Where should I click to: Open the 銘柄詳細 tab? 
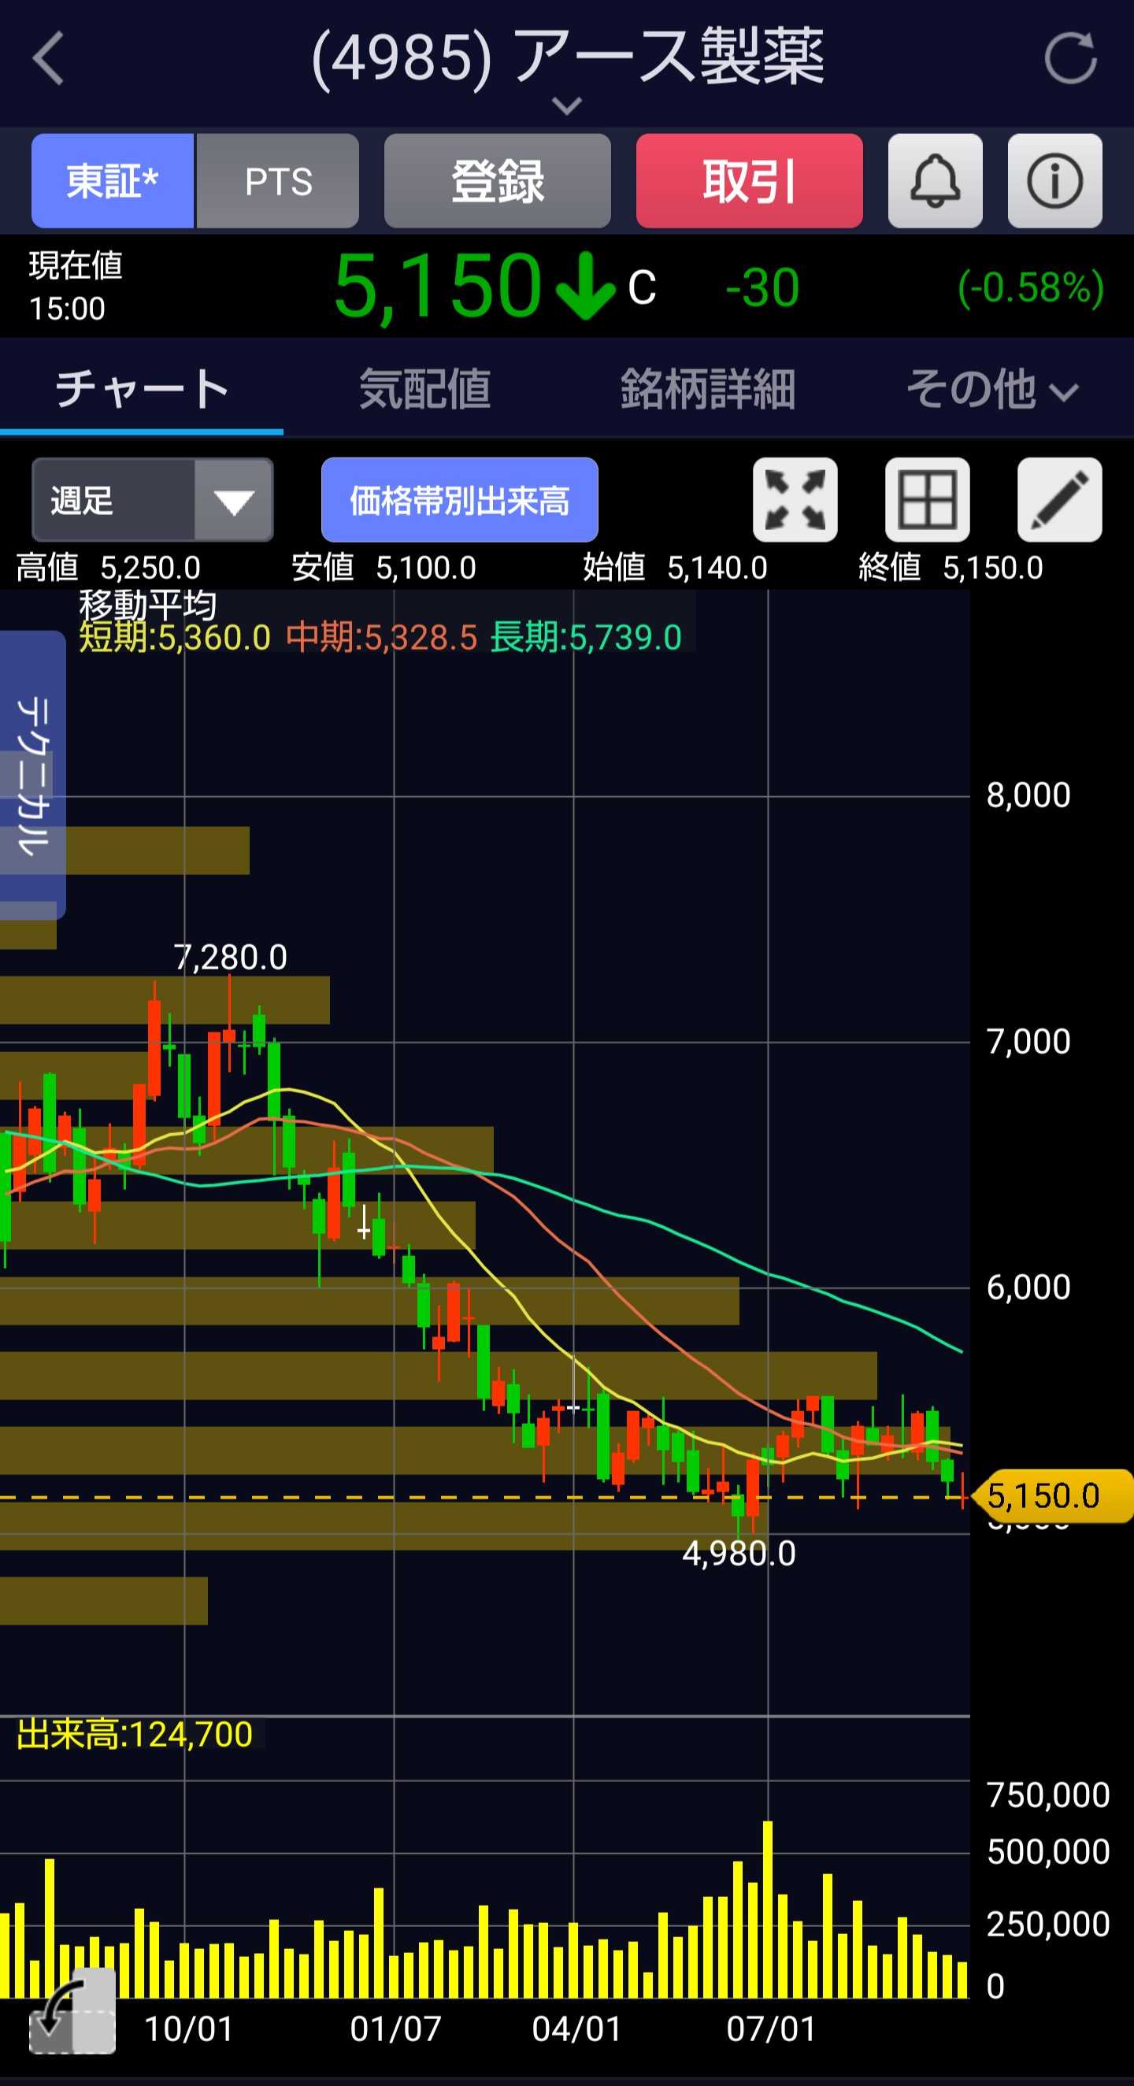point(708,390)
